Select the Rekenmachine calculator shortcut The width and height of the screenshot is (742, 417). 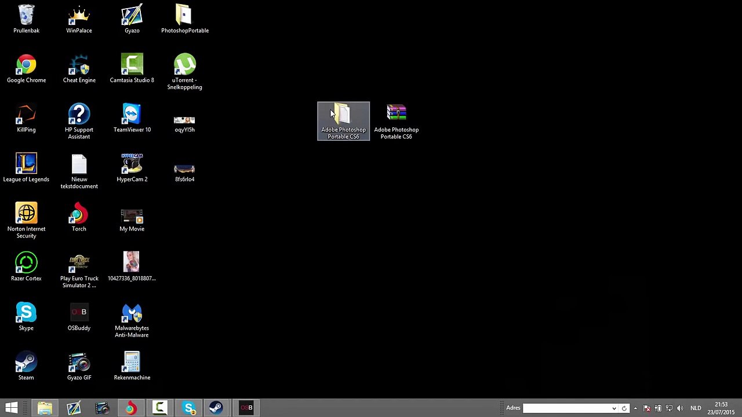pyautogui.click(x=132, y=366)
